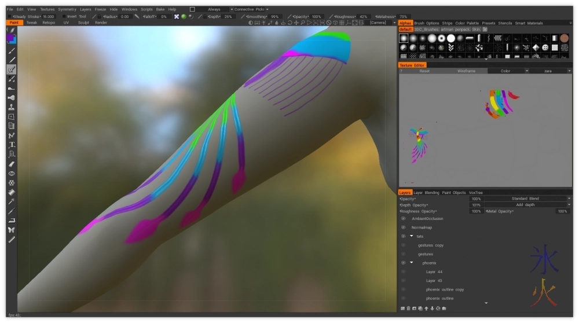Click the Wireframe button in Texture Editor

(x=466, y=71)
